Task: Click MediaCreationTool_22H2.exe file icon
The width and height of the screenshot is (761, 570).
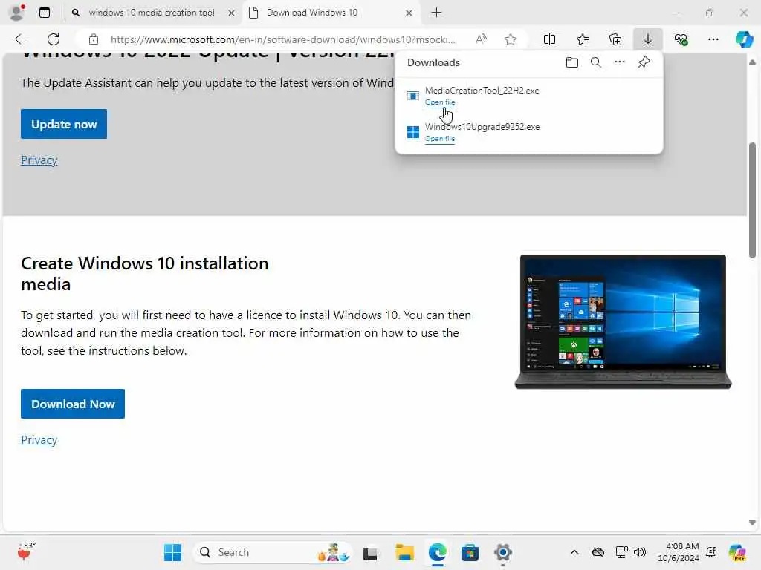Action: [413, 96]
